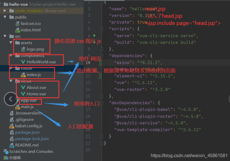
Task: Select Scratches and Consoles node
Action: click(x=31, y=151)
